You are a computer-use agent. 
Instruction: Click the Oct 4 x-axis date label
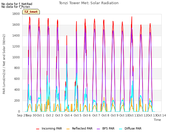click(68, 115)
